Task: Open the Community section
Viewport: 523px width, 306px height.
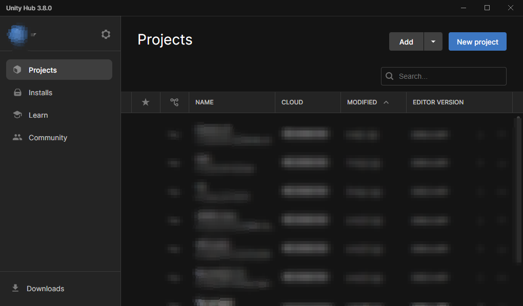Action: [x=59, y=137]
